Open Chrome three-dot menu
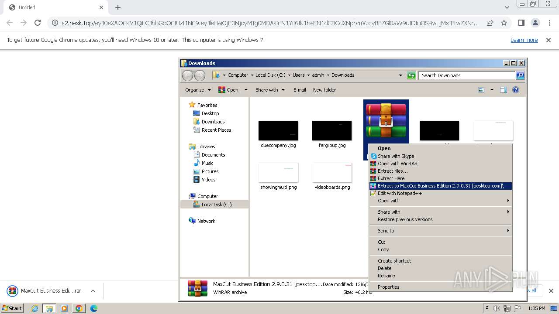559x314 pixels. [x=549, y=23]
